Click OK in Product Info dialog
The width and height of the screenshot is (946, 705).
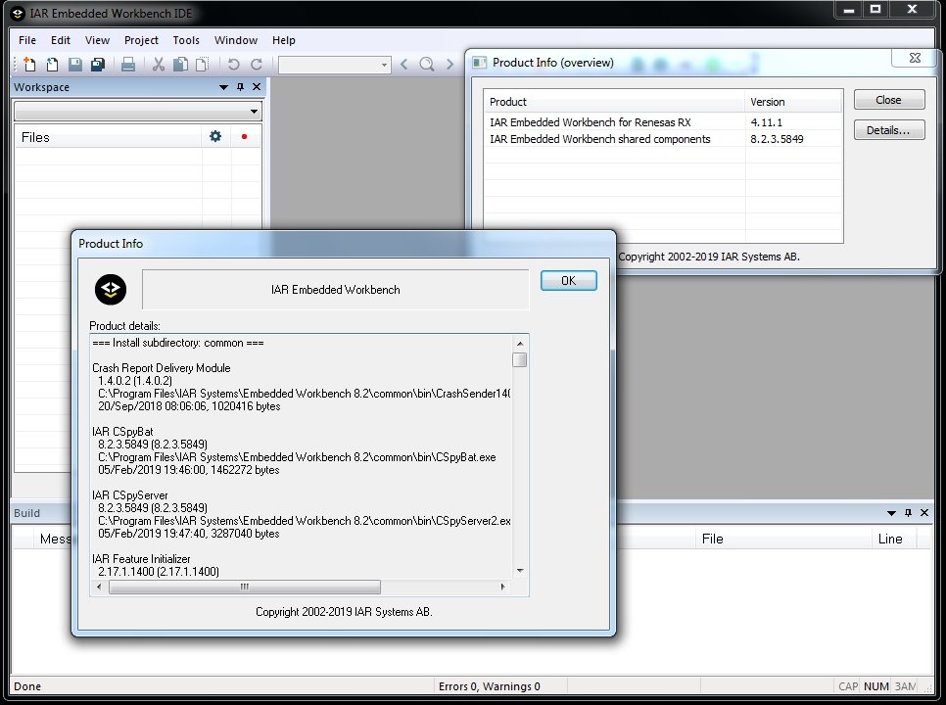tap(568, 280)
